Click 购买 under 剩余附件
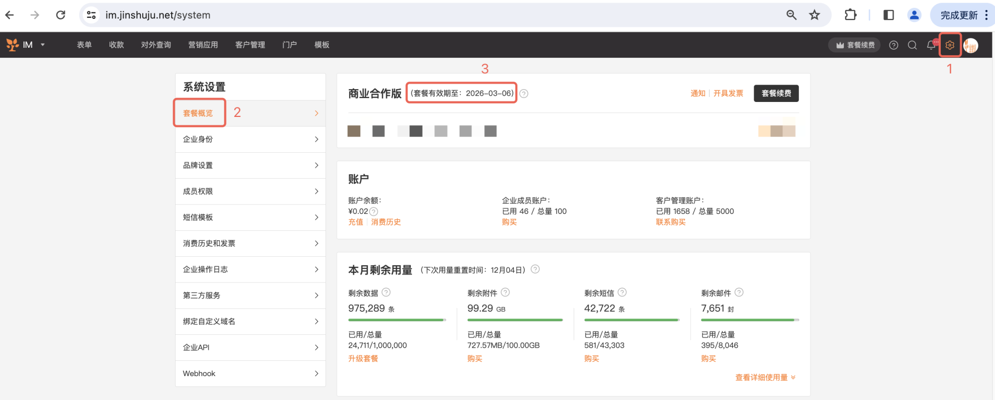 (475, 359)
